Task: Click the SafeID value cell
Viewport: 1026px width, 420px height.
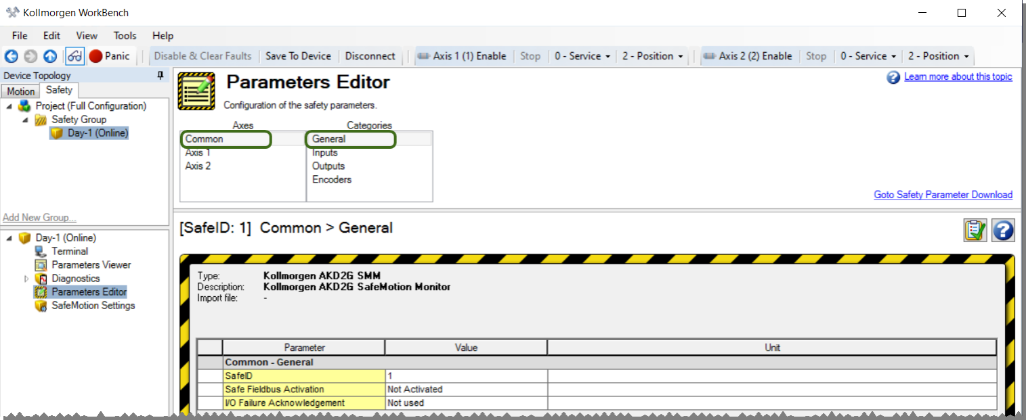Action: pos(466,376)
